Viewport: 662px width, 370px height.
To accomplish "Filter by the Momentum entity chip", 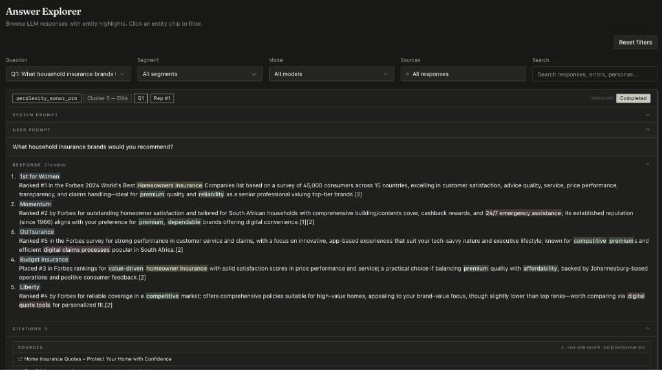I will pos(35,204).
